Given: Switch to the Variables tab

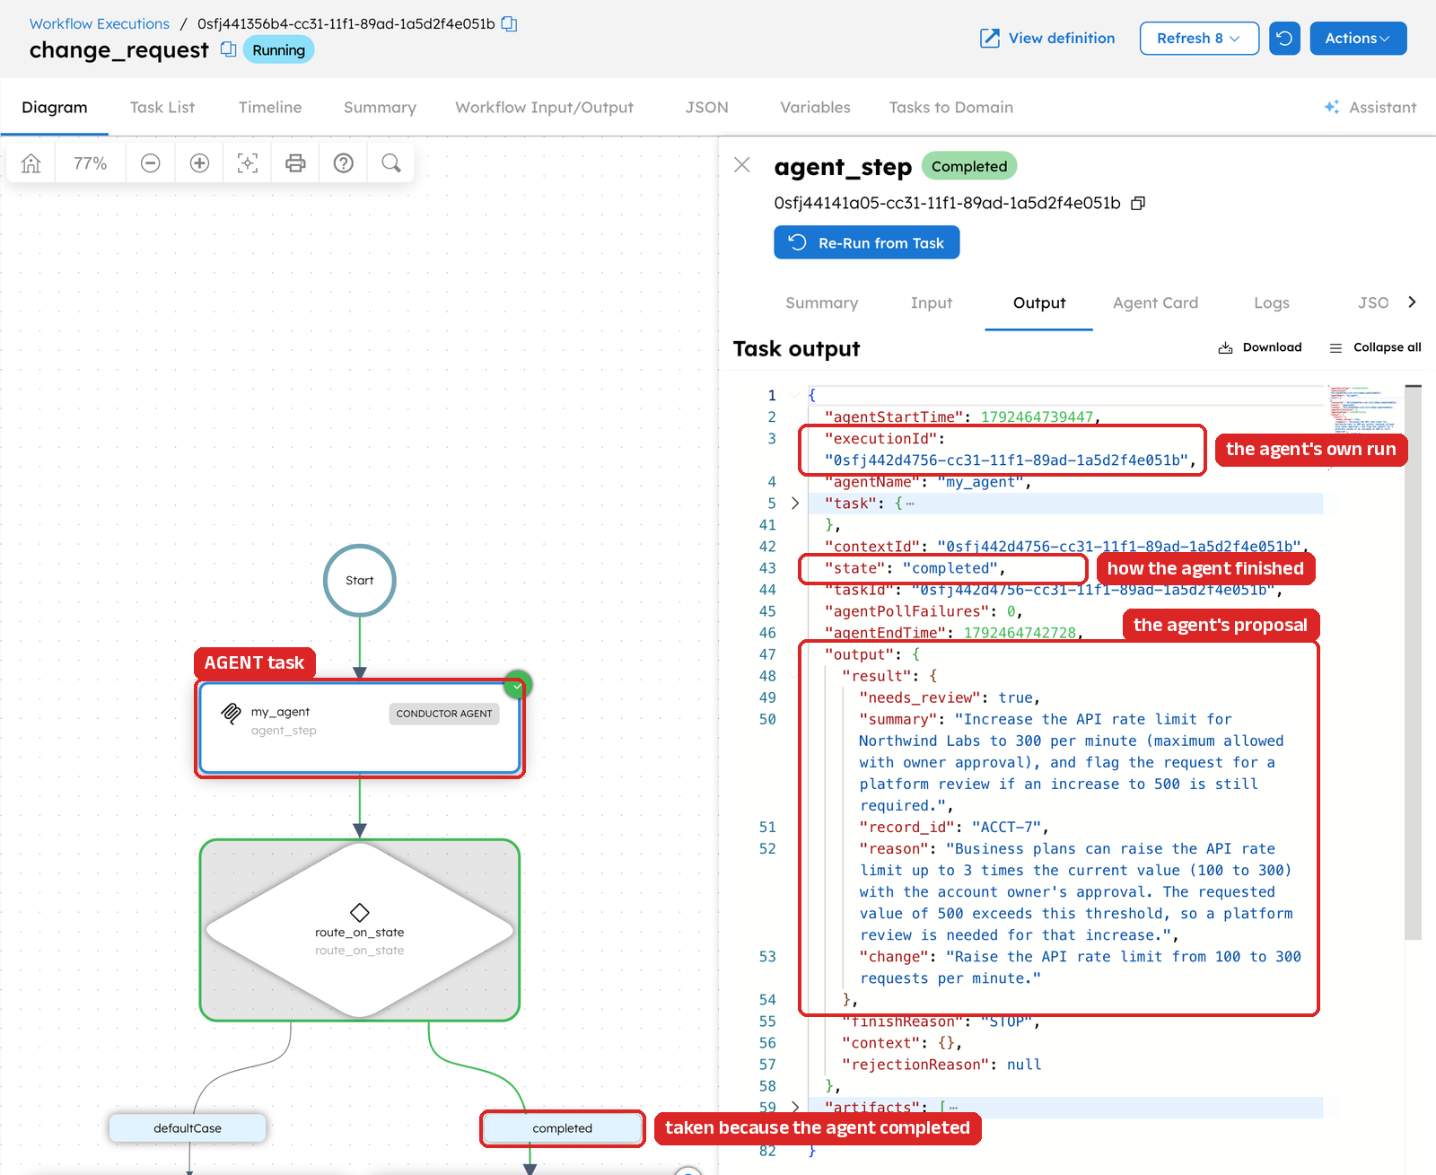Looking at the screenshot, I should pyautogui.click(x=815, y=108).
